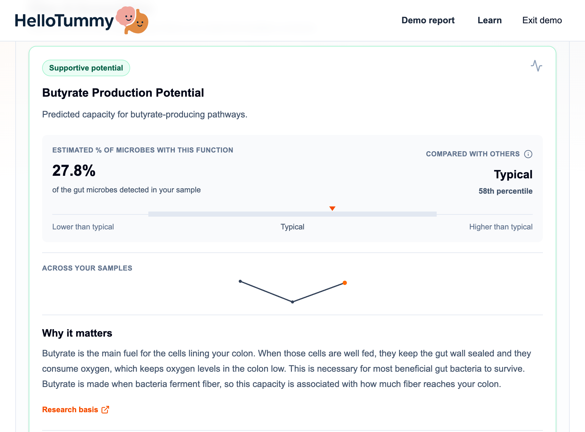Click the Supportive potential badge
Image resolution: width=585 pixels, height=432 pixels.
click(x=86, y=68)
